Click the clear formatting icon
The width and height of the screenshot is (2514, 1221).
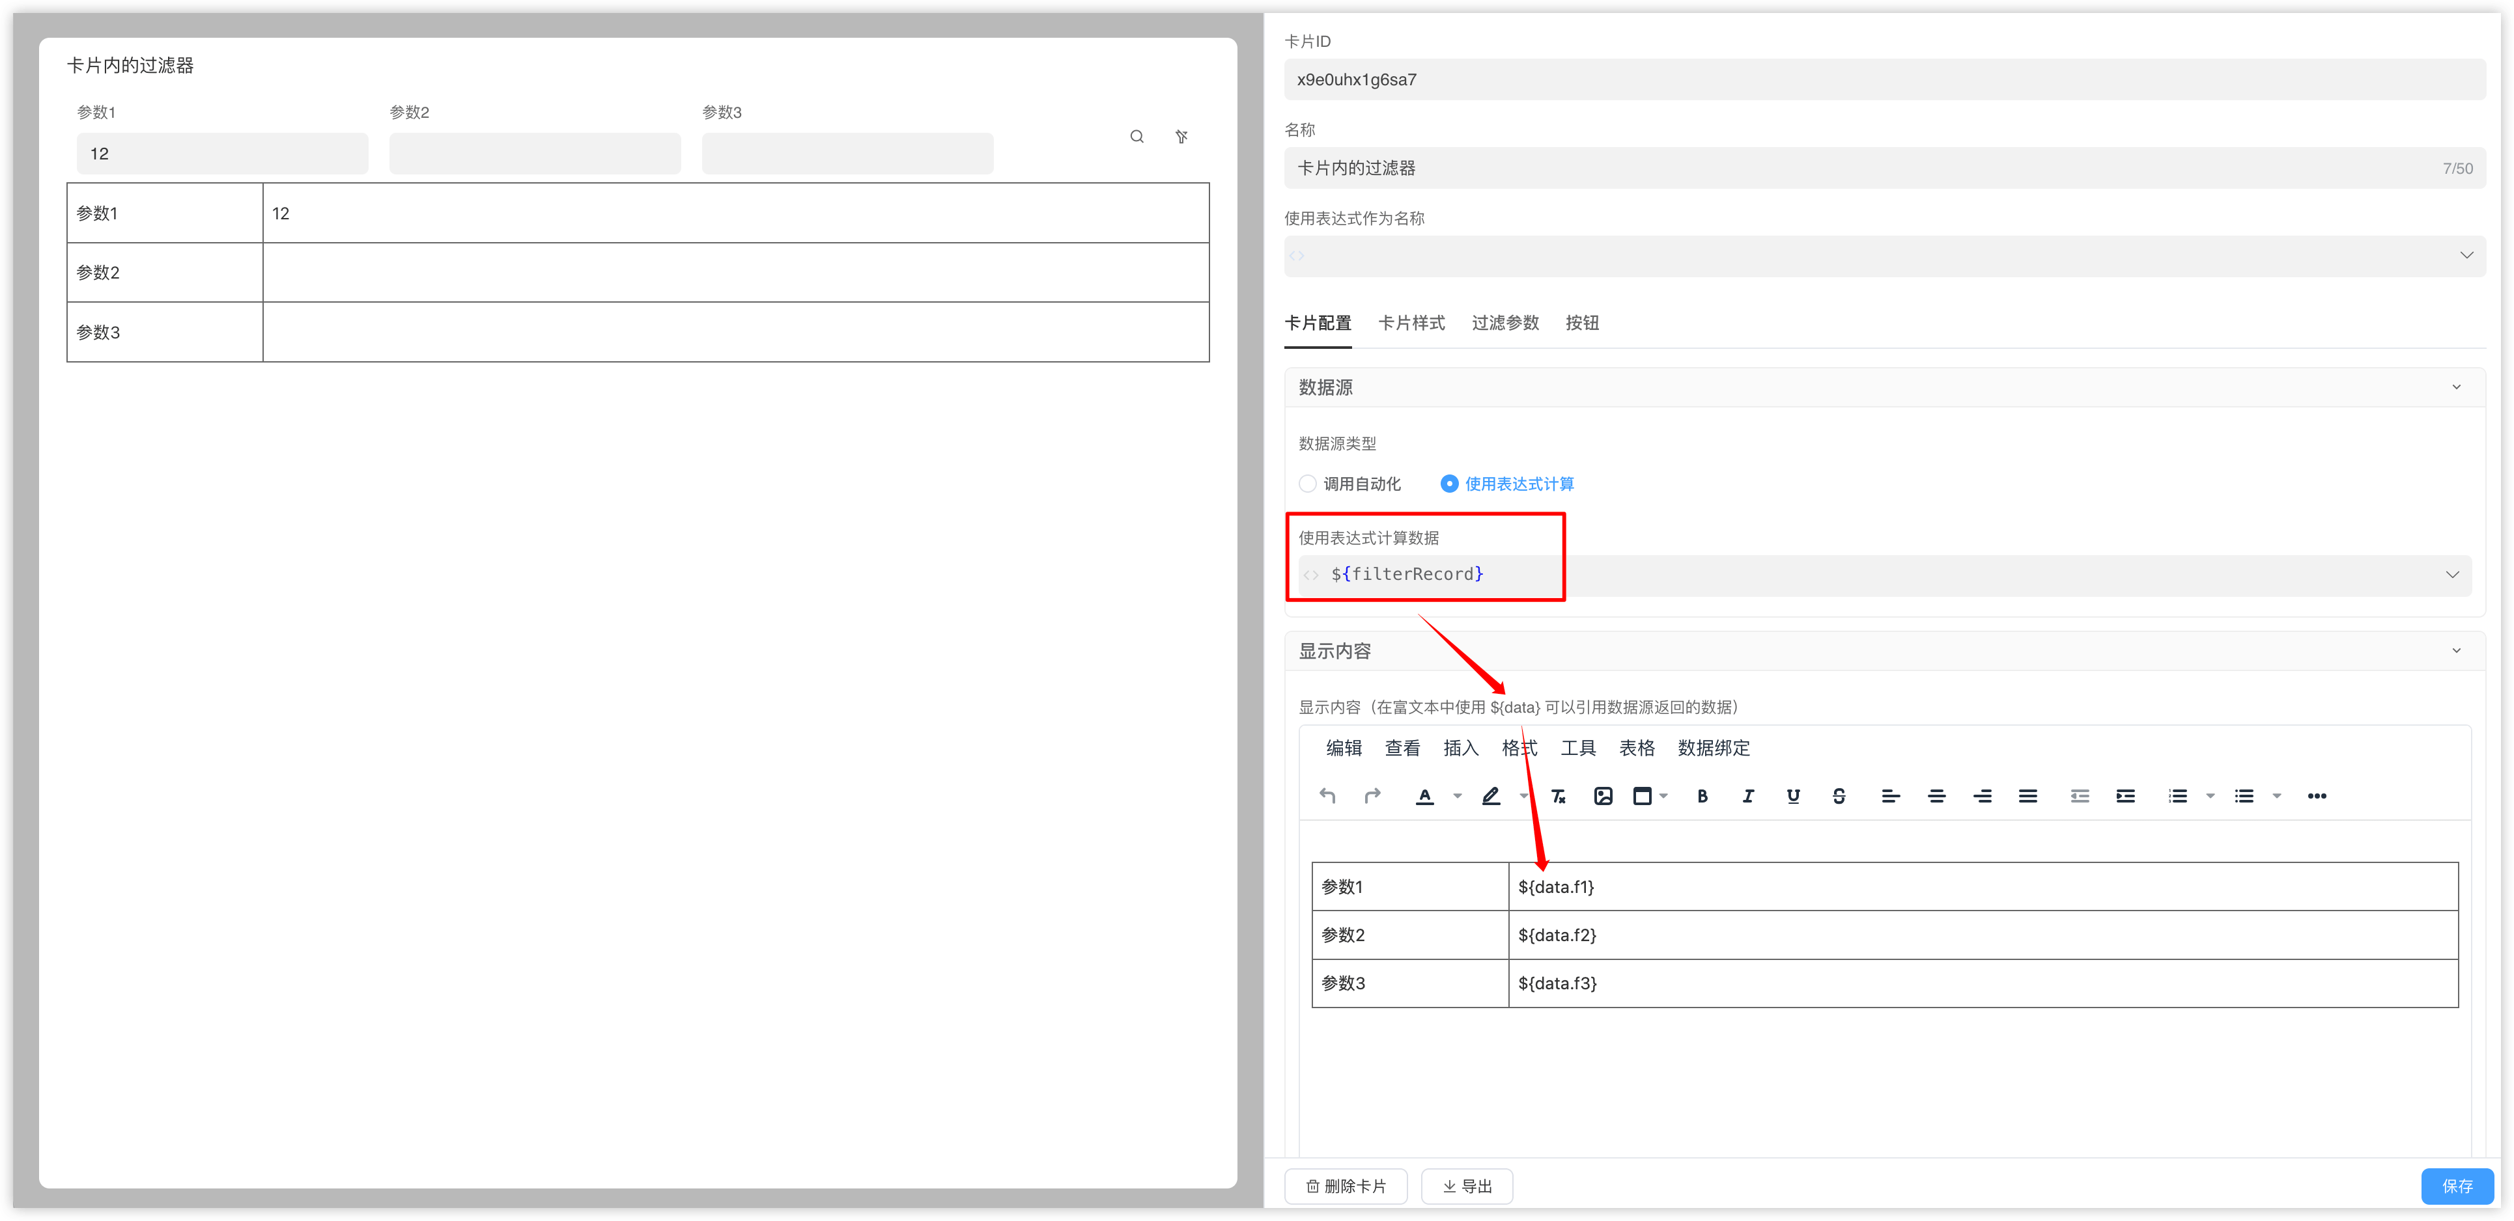[1559, 796]
